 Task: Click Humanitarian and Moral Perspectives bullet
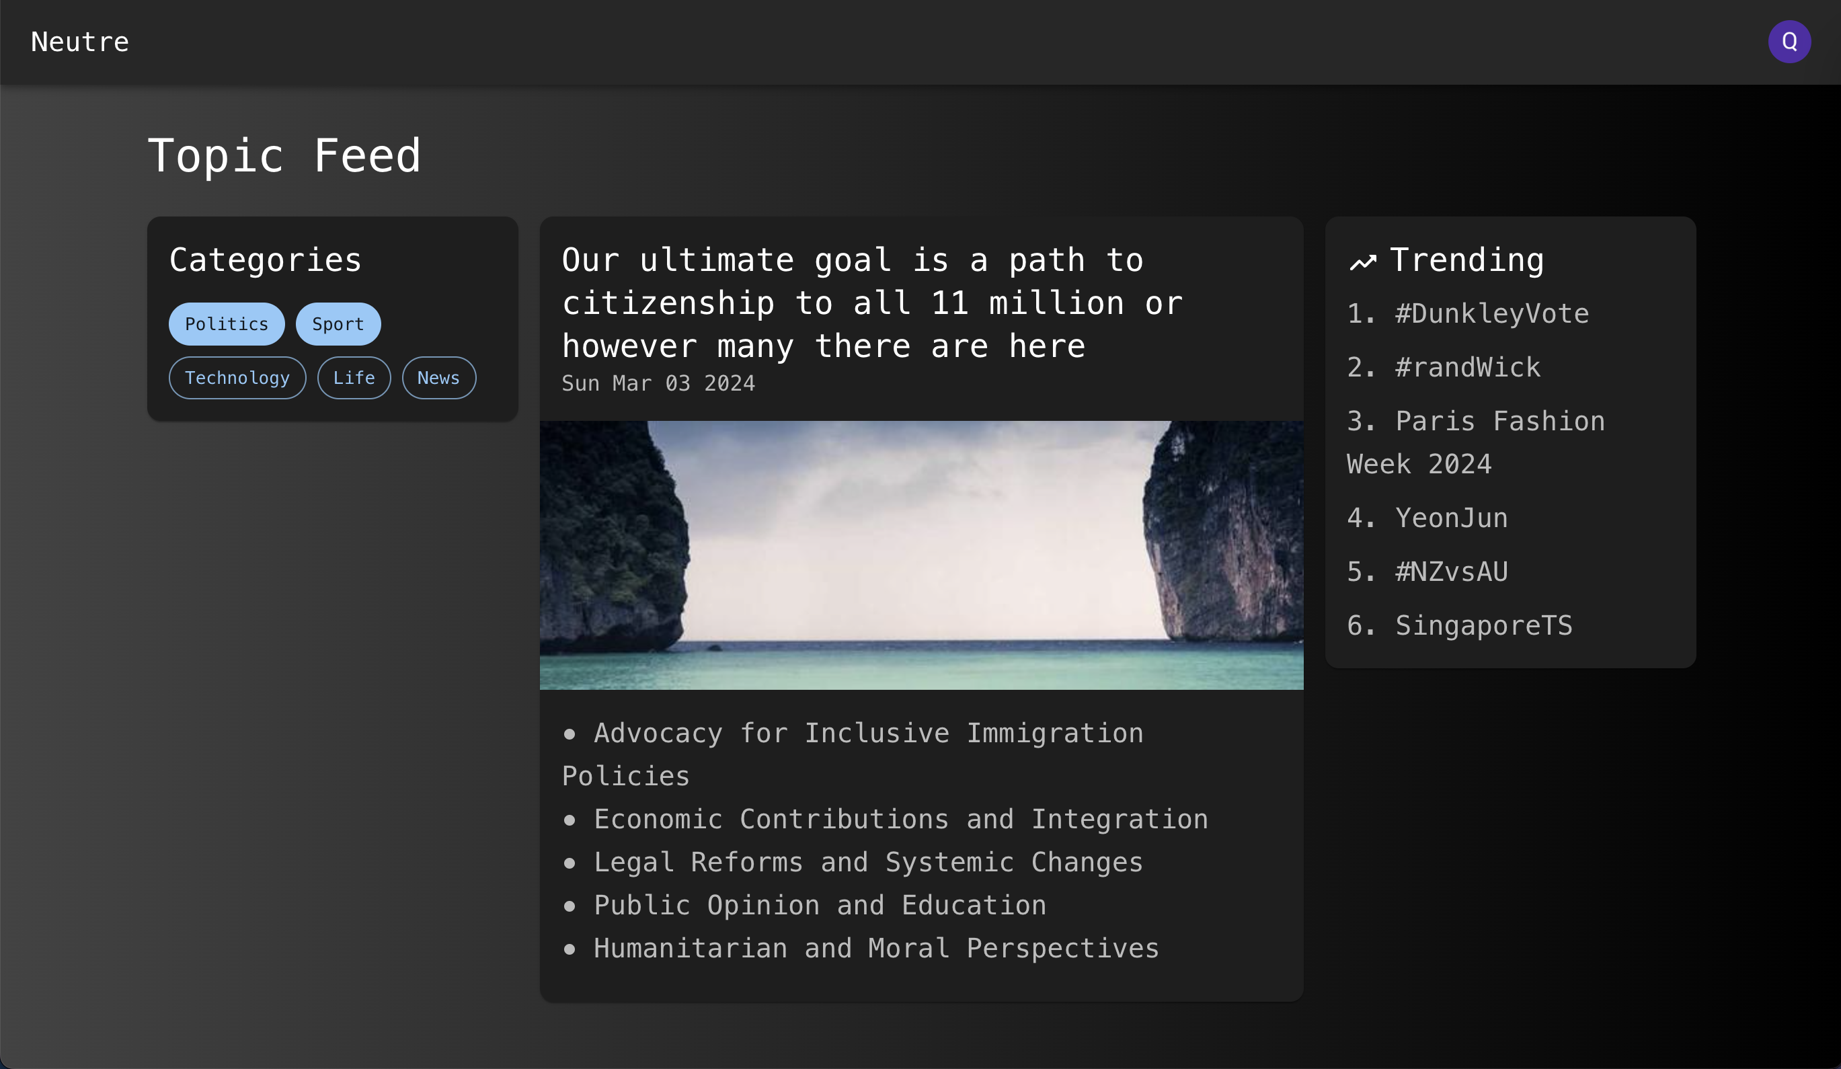click(876, 948)
